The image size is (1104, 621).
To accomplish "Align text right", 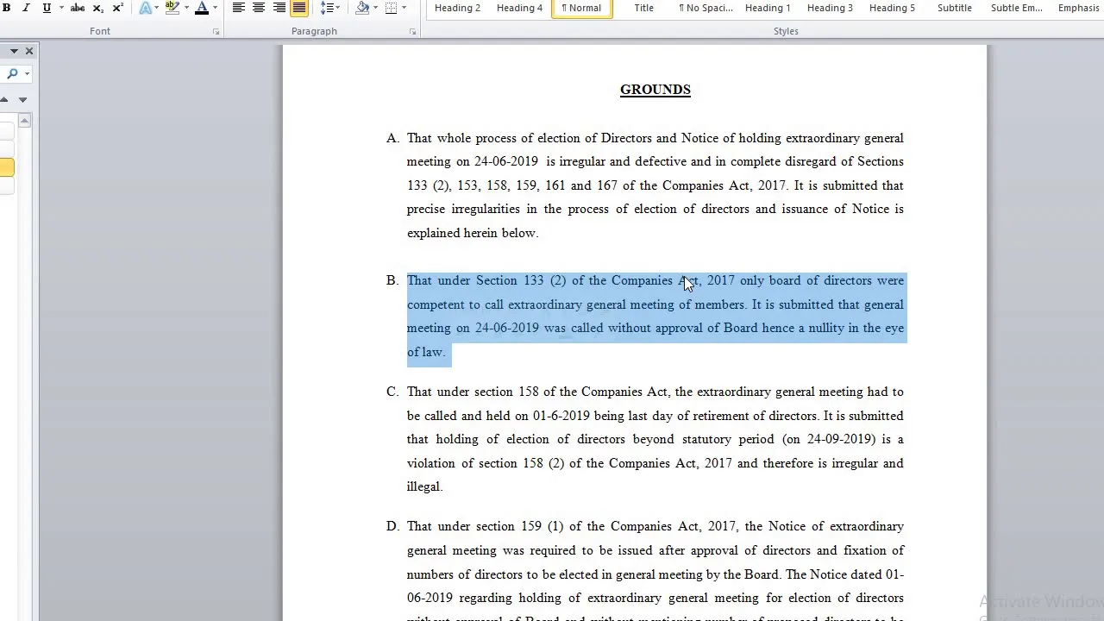I will (x=279, y=8).
